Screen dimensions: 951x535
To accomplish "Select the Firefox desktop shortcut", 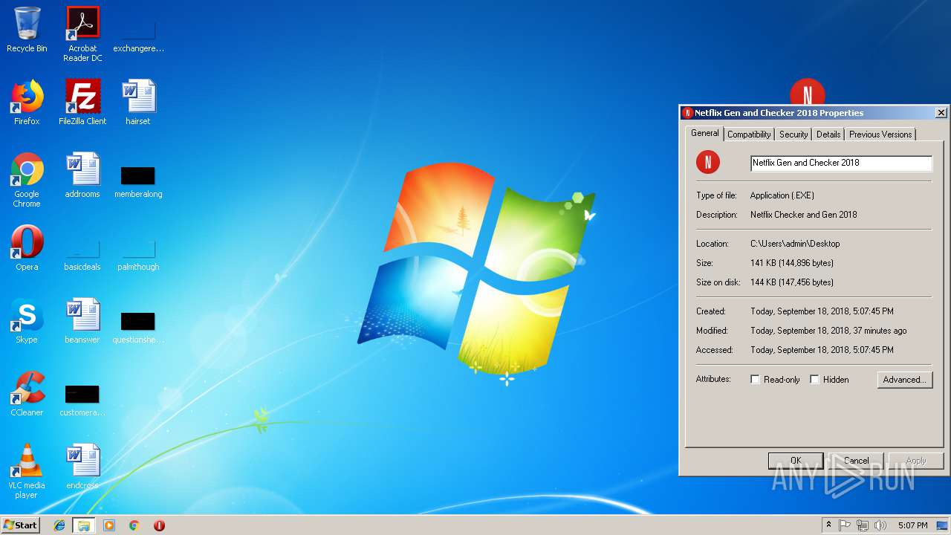I will click(27, 103).
